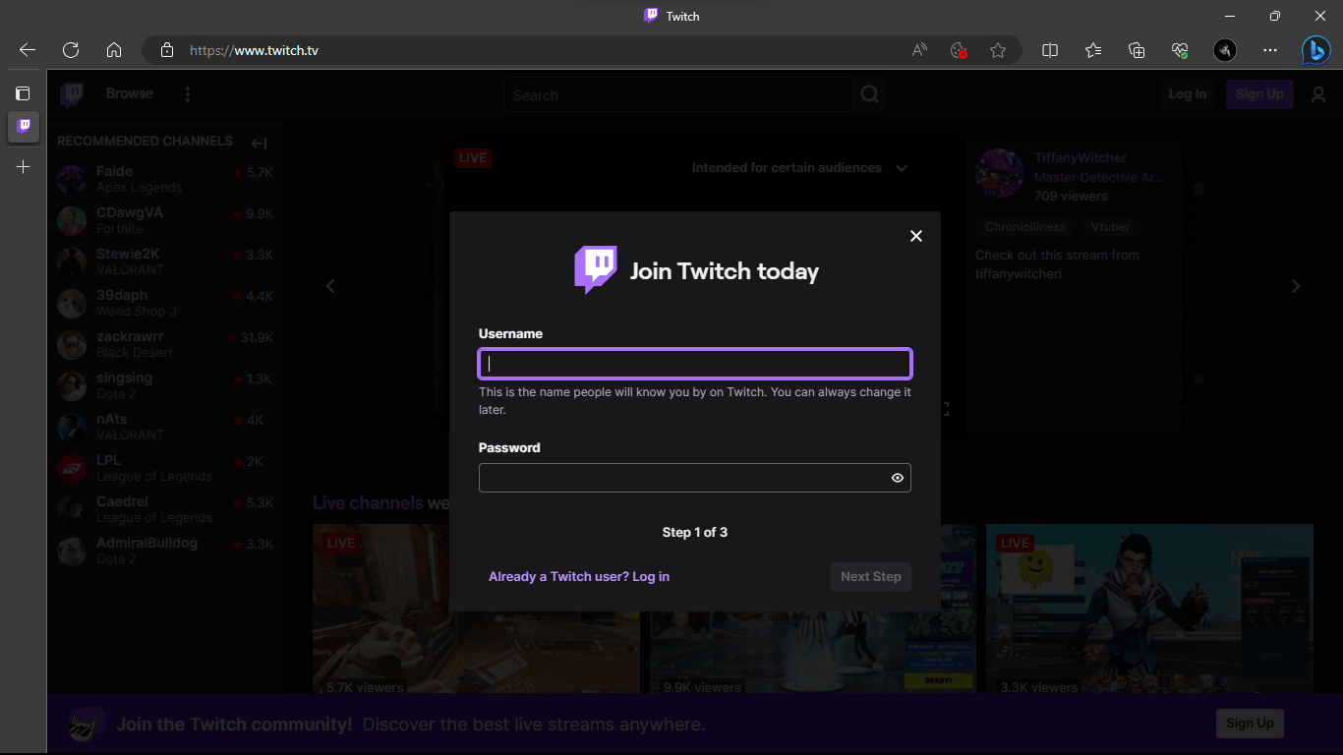
Task: Close the Join Twitch today dialog
Action: 916,236
